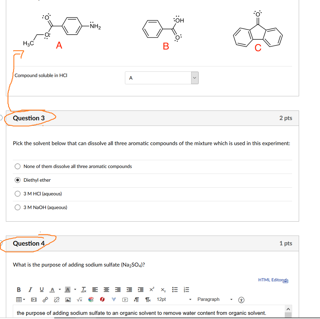
Task: Toggle bold formatting in the editor
Action: 19,290
